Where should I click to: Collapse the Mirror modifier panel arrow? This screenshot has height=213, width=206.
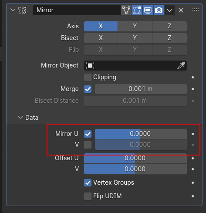pyautogui.click(x=13, y=10)
